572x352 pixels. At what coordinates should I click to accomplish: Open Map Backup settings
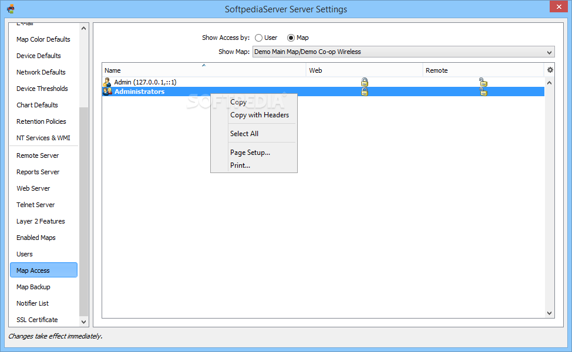[43, 287]
